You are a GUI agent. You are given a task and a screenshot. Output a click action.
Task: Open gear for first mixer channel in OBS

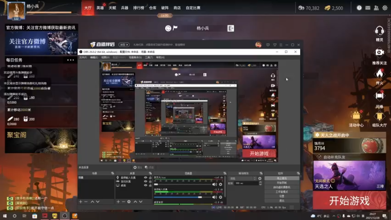220,185
